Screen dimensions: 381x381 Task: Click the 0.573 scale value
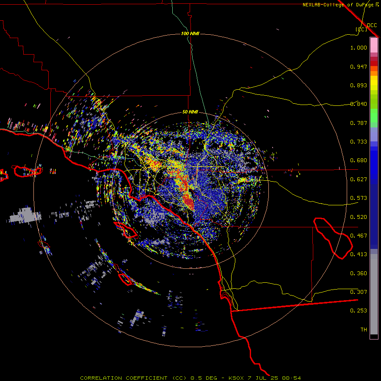coord(359,198)
